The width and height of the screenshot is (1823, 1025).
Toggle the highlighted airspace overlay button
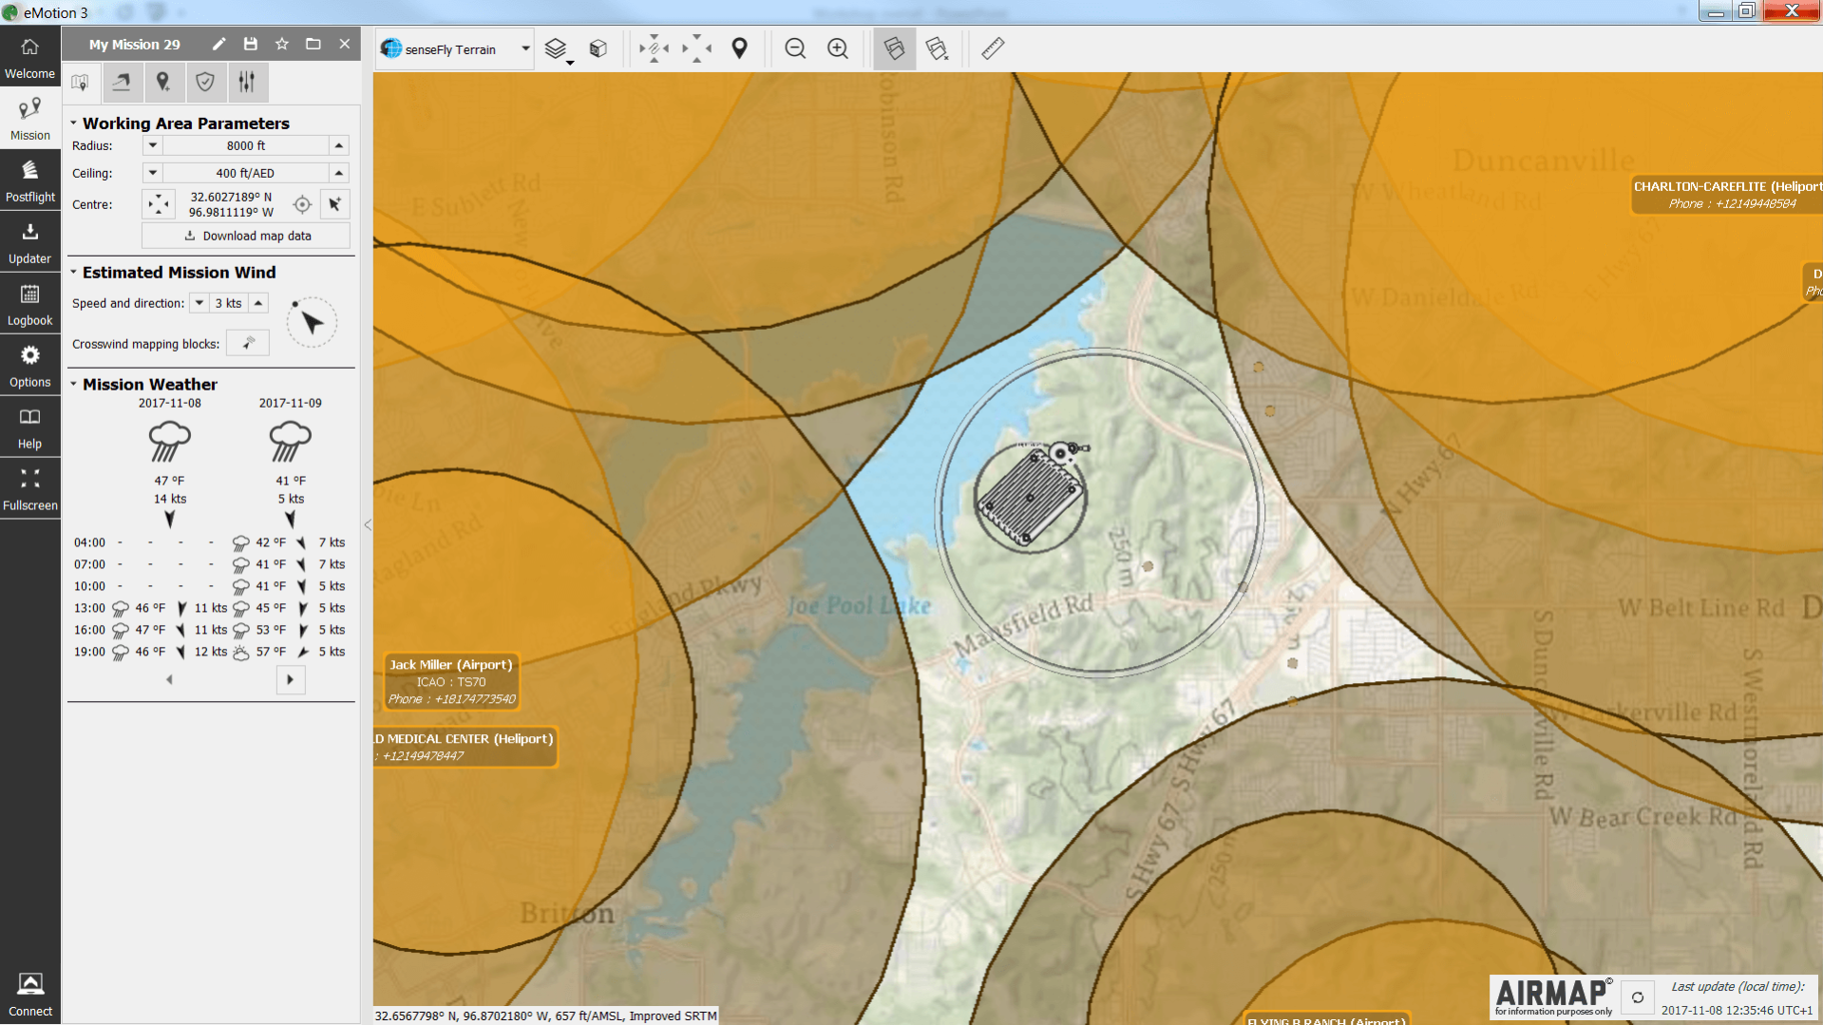coord(894,48)
